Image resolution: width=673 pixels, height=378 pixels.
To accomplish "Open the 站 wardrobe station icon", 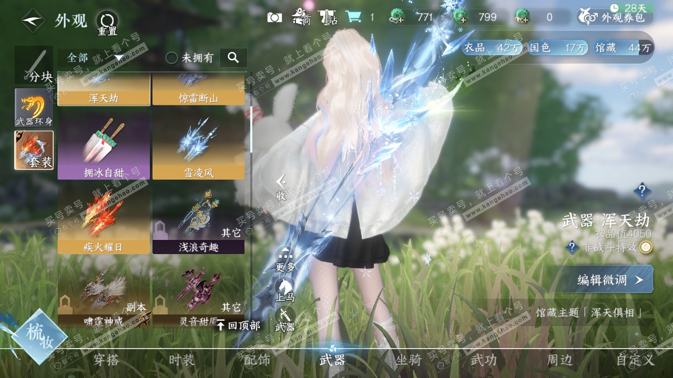I will [329, 17].
